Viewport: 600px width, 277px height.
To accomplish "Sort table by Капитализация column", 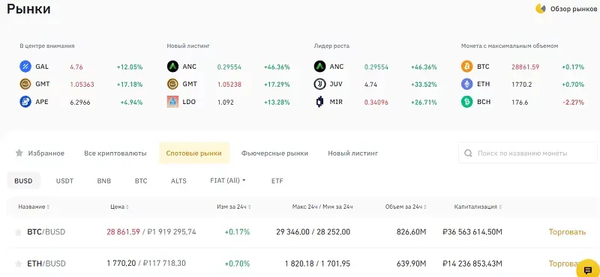I will coord(478,207).
